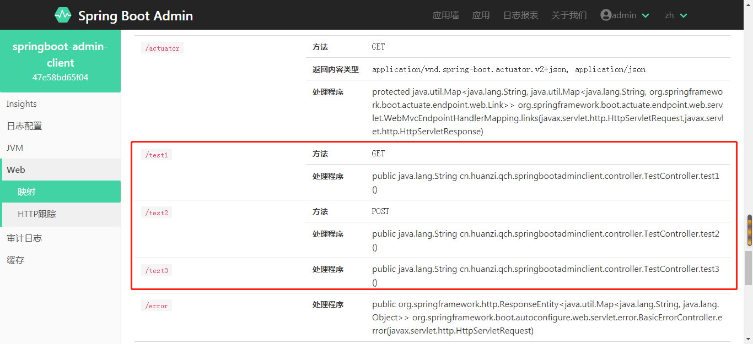Select the Web sidebar section

(x=60, y=170)
